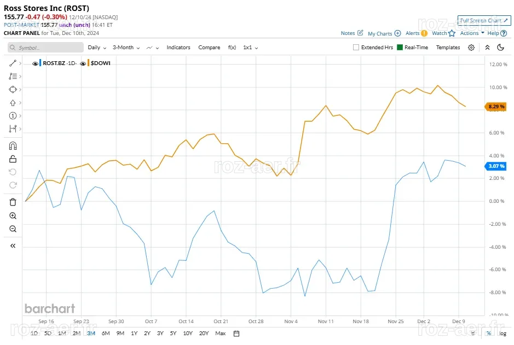The width and height of the screenshot is (514, 345).
Task: Click the blue ROST.BZ color marker
Action: 41,63
